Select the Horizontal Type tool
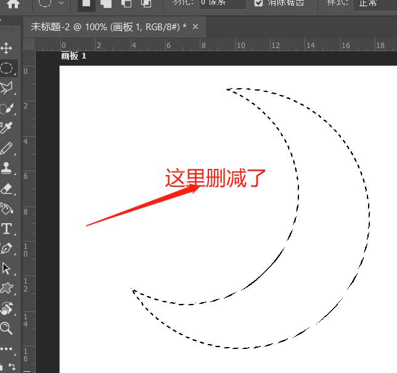397x373 pixels. (x=7, y=229)
